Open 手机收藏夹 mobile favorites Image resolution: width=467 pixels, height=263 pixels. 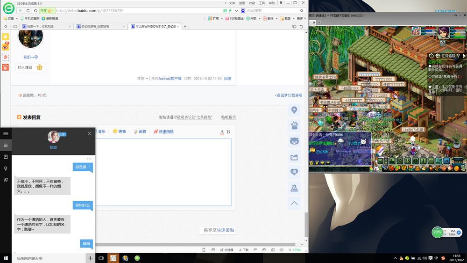30,19
